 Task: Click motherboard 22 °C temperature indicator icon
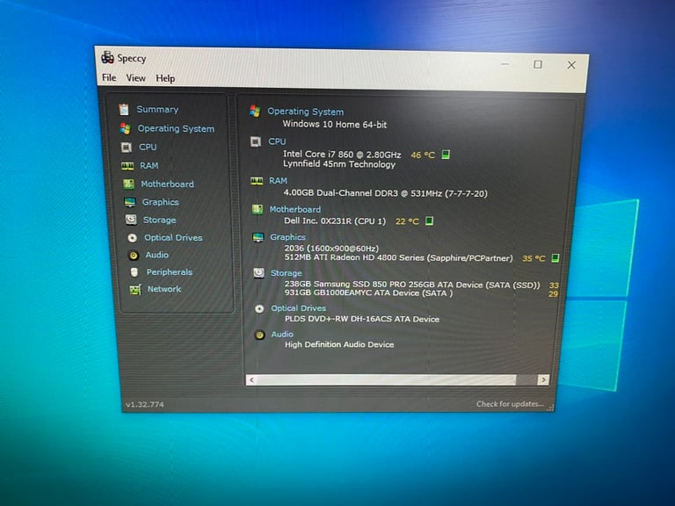(x=429, y=220)
